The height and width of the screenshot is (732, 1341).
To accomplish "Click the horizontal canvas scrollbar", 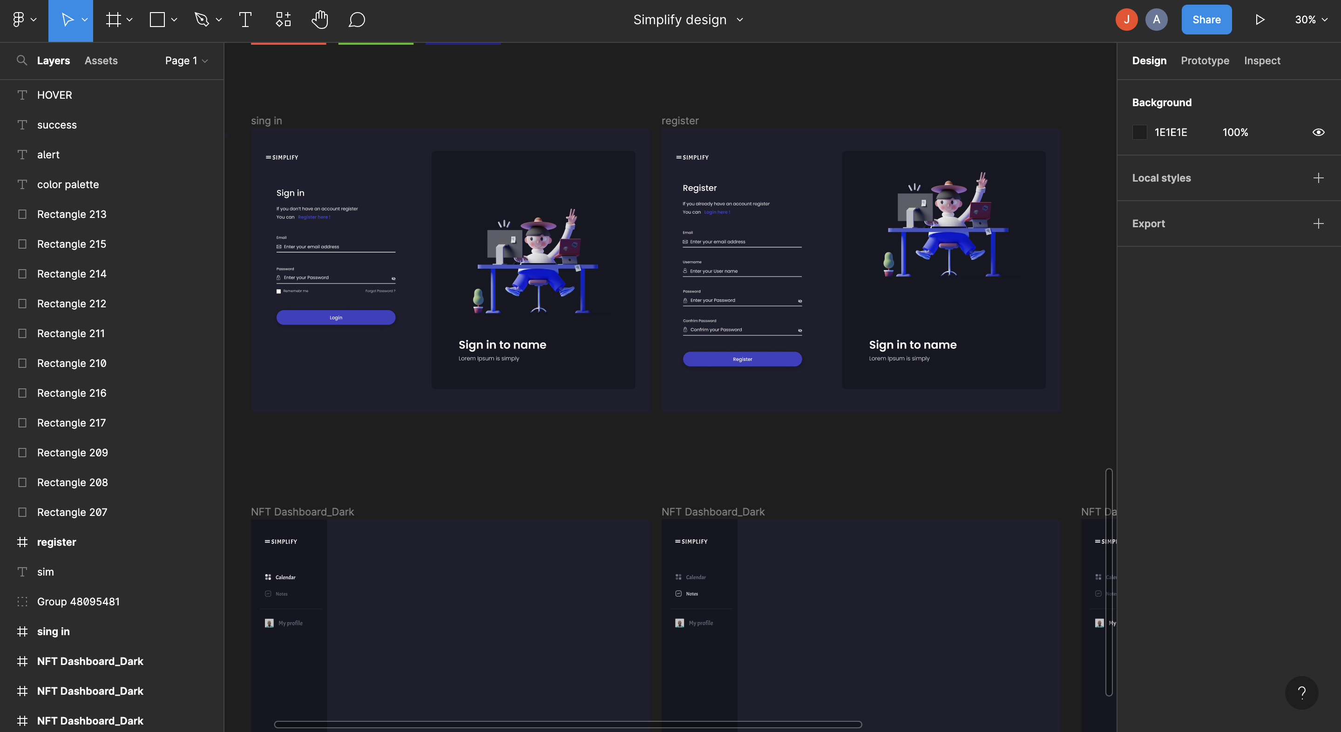I will point(568,724).
